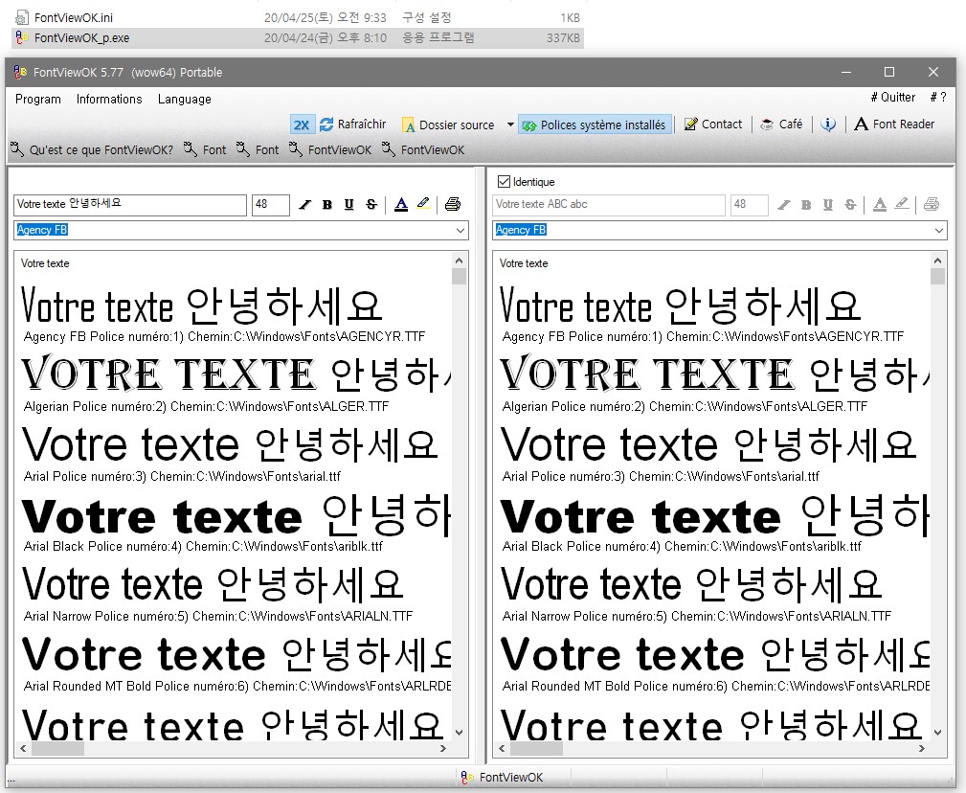Enable bold in the left pane

[327, 205]
